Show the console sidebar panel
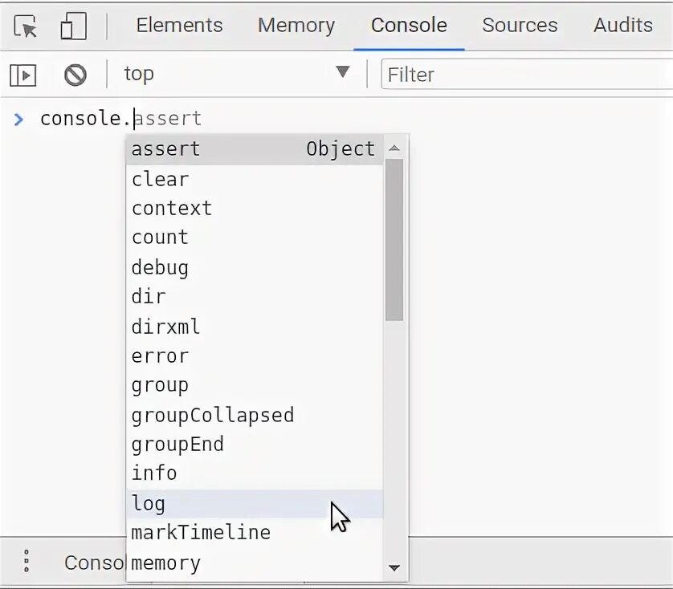The image size is (673, 589). (x=23, y=75)
